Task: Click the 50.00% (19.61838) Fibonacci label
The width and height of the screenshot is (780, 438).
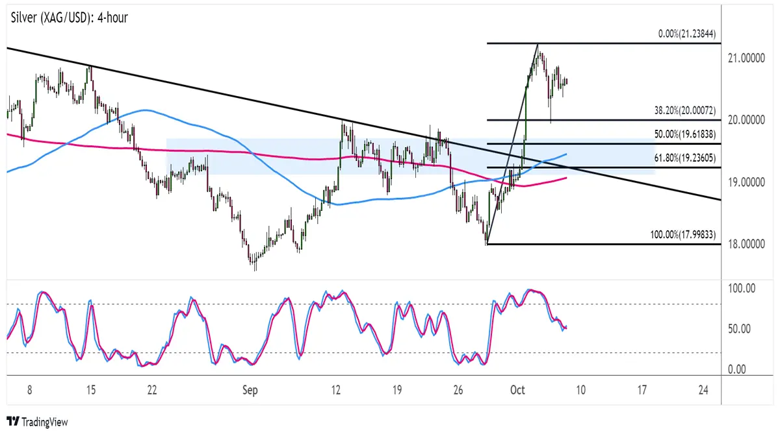Action: click(682, 134)
